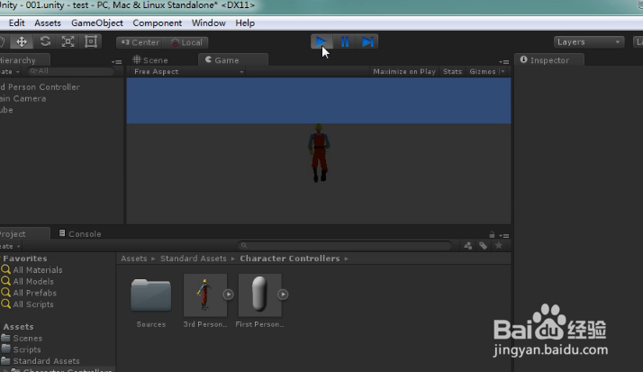
Task: Open Game view panel options menu
Action: (x=504, y=62)
